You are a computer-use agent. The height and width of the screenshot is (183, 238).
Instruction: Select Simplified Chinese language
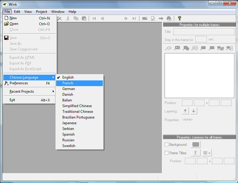point(79,106)
